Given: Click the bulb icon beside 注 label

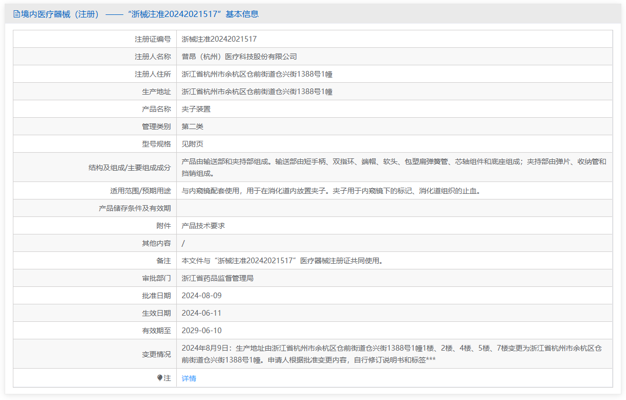Looking at the screenshot, I should 160,378.
